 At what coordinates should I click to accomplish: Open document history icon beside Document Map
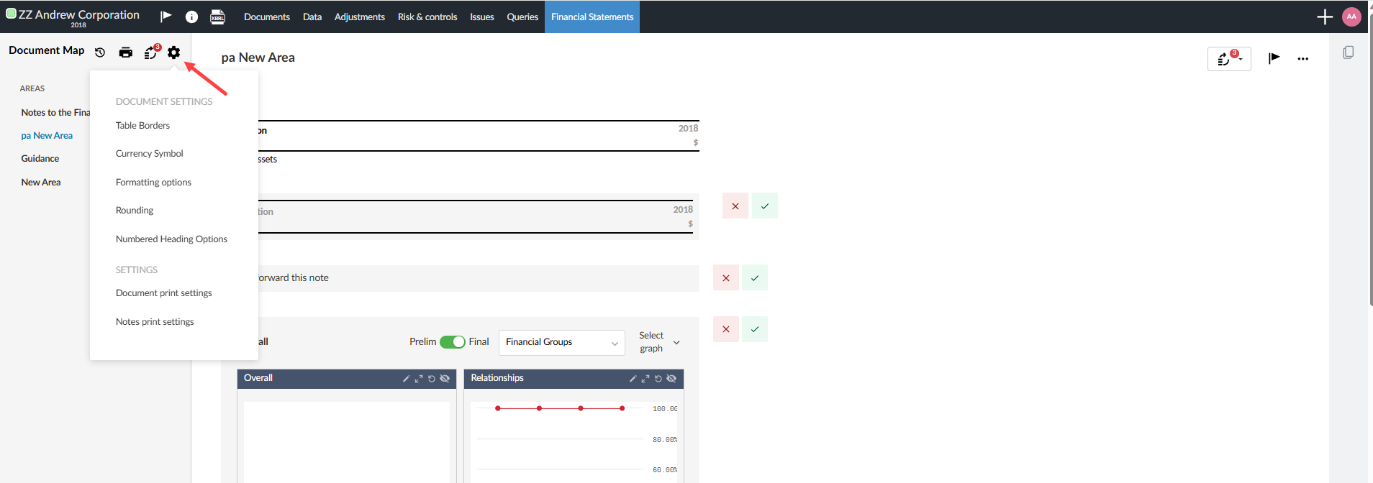(100, 52)
